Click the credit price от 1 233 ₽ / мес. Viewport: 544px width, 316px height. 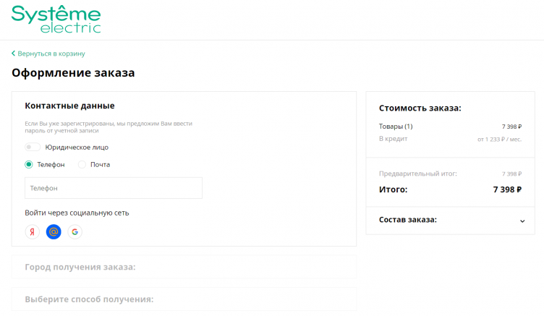pos(499,139)
